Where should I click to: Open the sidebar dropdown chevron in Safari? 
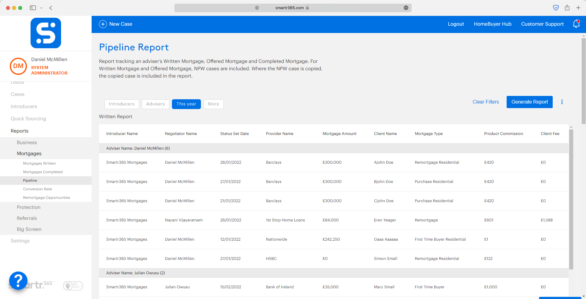pos(42,8)
